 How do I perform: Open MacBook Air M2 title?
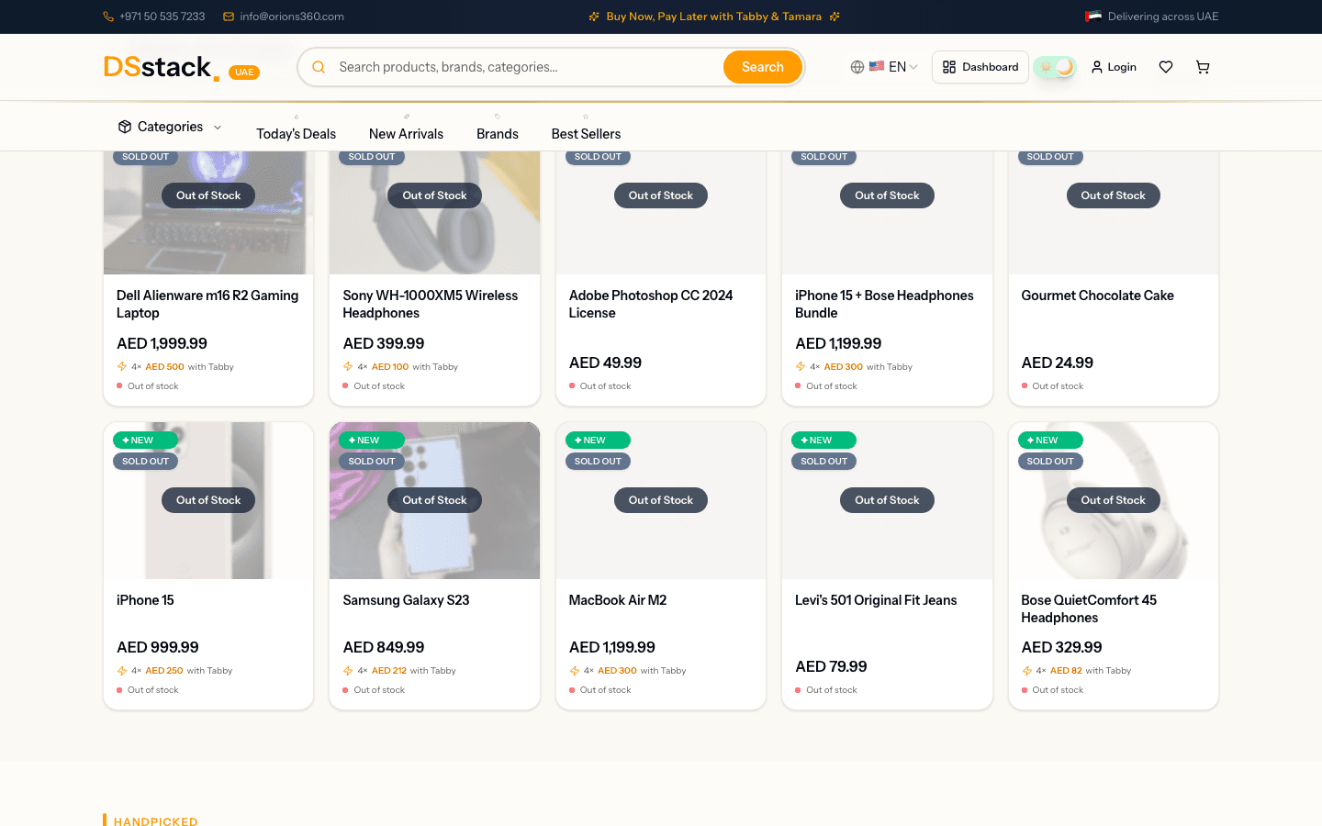pyautogui.click(x=618, y=600)
